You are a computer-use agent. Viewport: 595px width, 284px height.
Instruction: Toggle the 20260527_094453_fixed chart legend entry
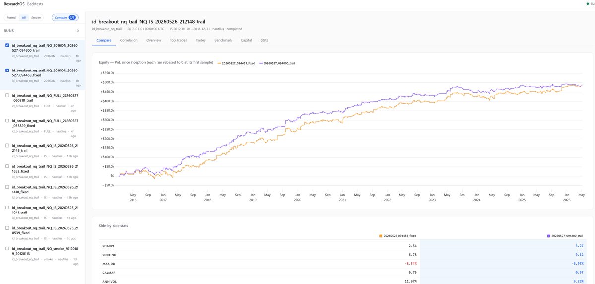coord(236,63)
